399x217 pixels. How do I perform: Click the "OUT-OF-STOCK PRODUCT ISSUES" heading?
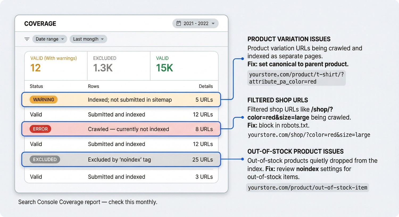[296, 151]
